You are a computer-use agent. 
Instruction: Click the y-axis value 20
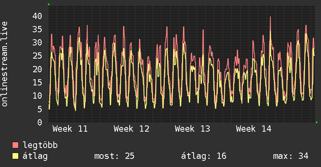point(37,69)
